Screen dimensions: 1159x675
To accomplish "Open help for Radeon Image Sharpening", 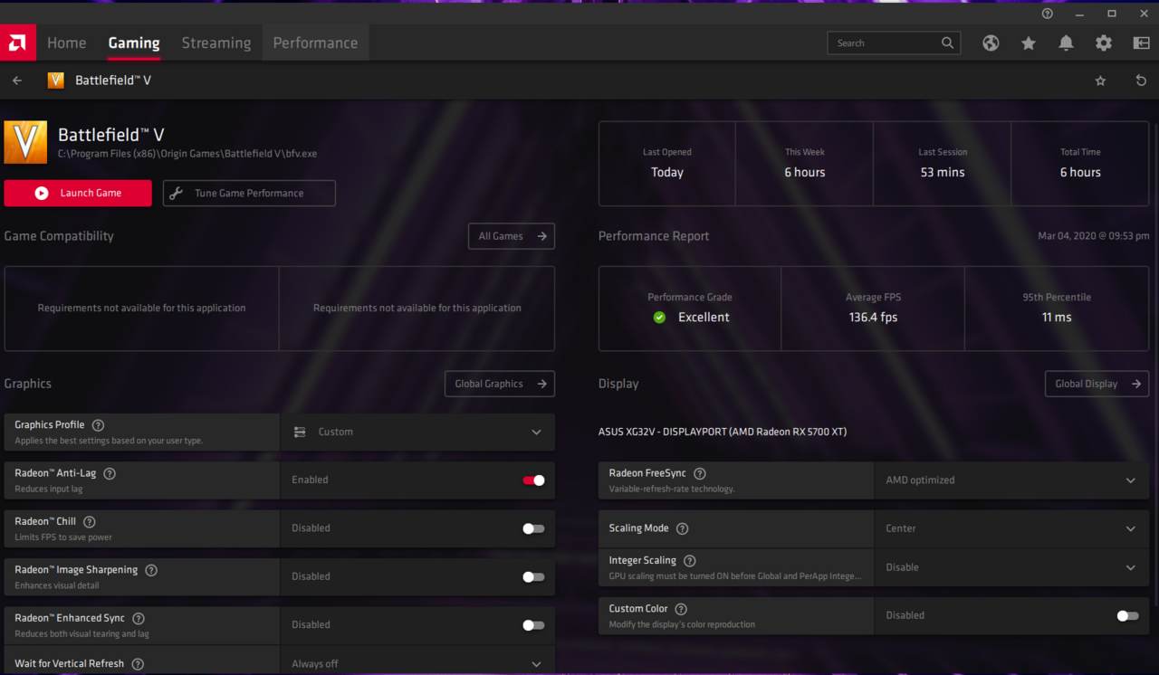I will [151, 570].
